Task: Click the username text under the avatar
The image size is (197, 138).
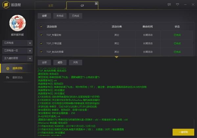Action: click(x=17, y=35)
